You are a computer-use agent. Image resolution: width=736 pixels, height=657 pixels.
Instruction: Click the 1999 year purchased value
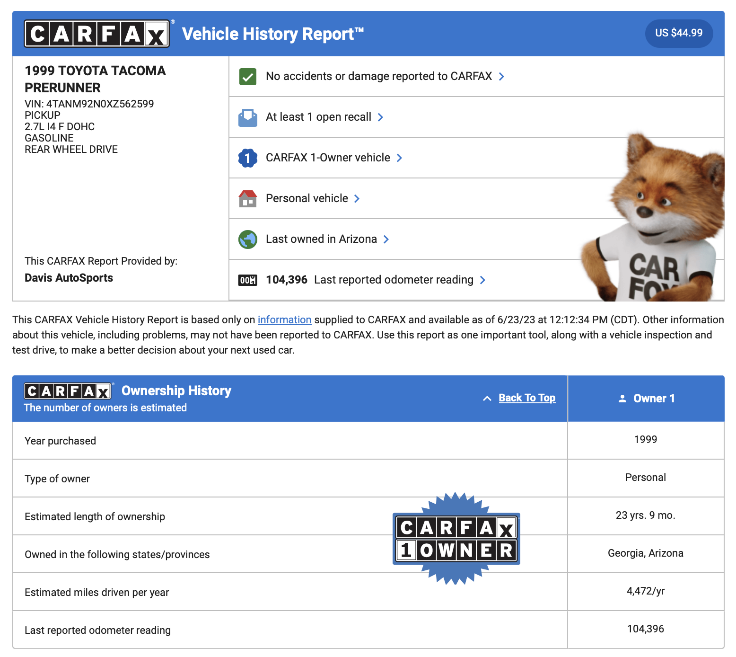(x=646, y=439)
